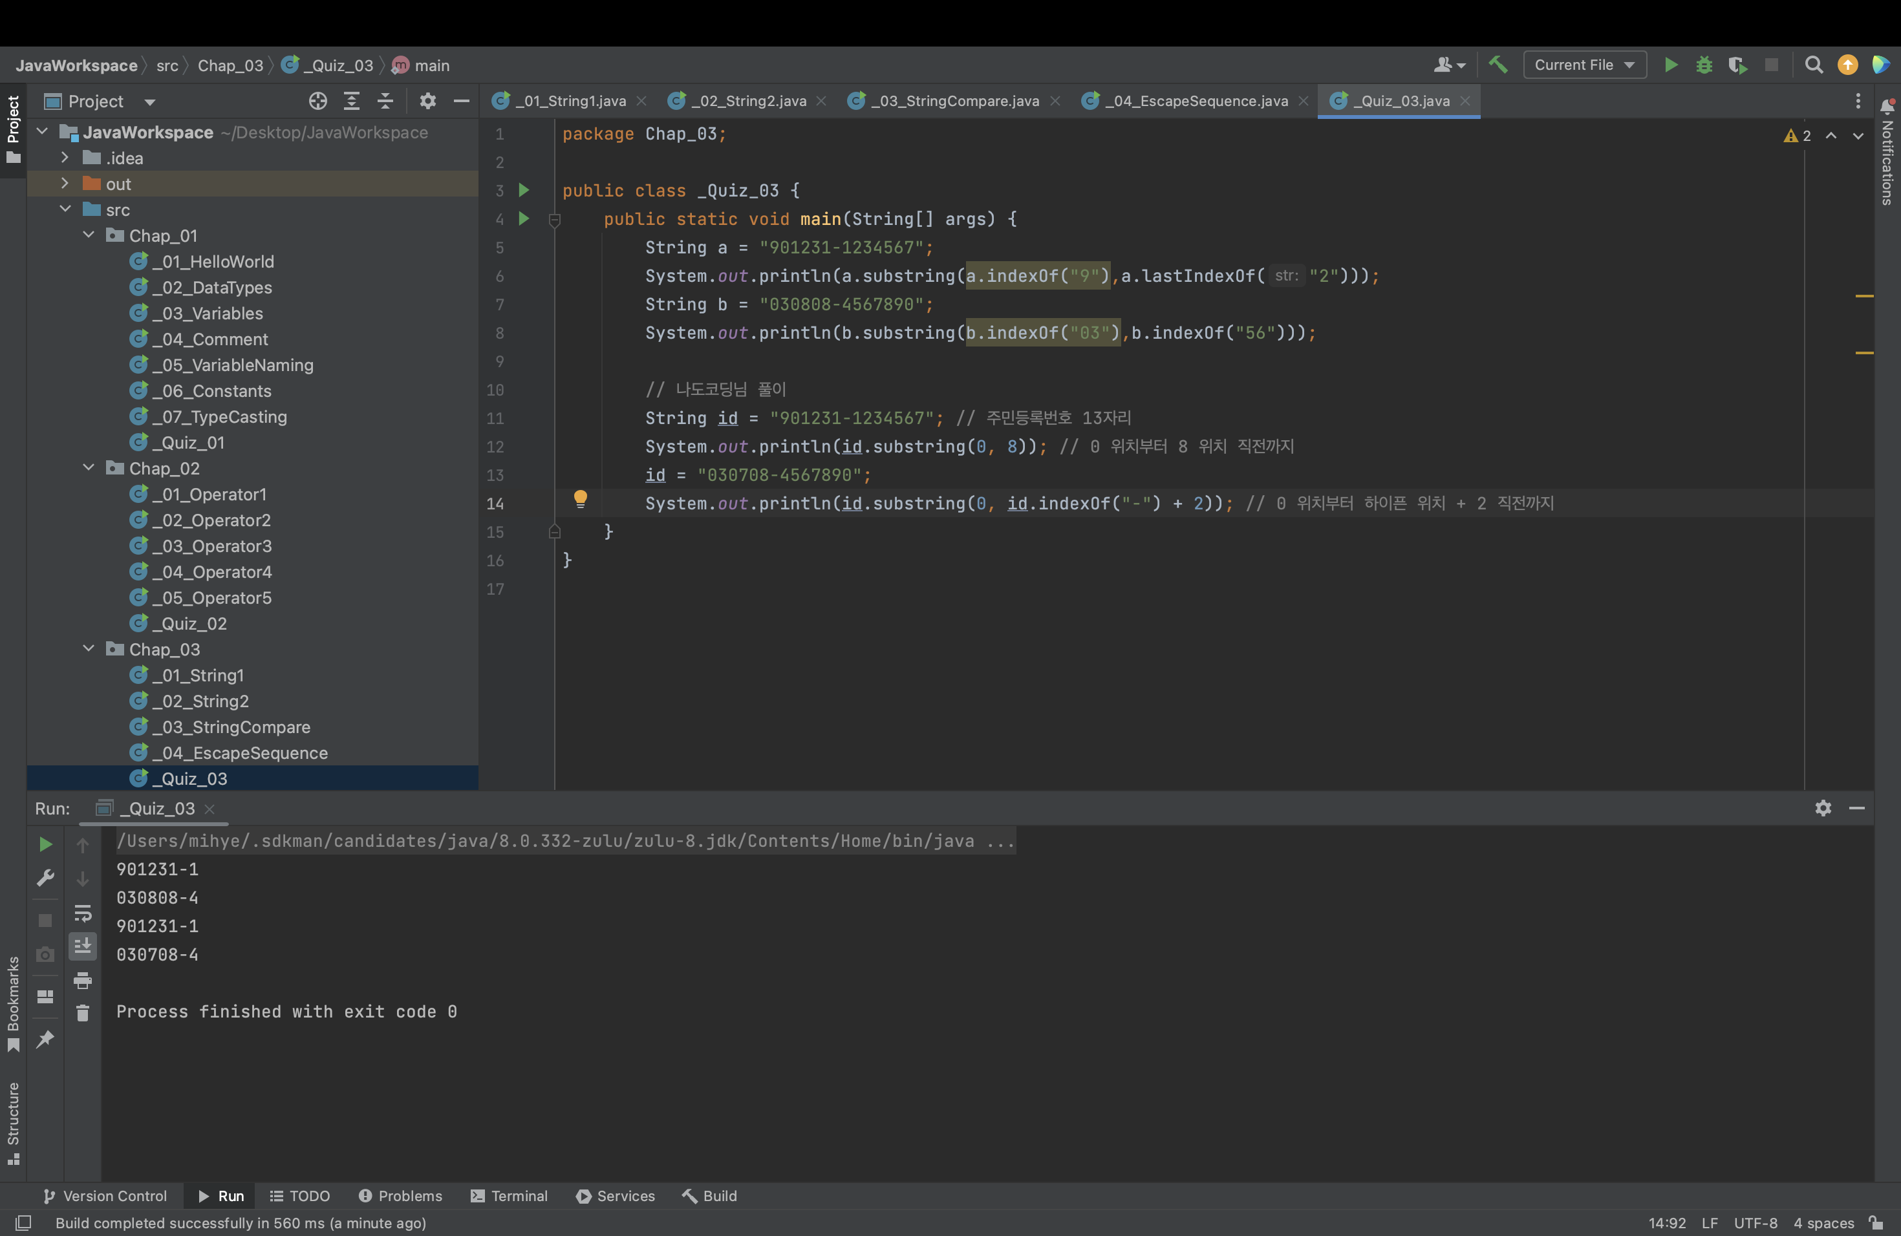Click the UTF-8 encoding in status bar
The height and width of the screenshot is (1236, 1901).
[x=1755, y=1222]
